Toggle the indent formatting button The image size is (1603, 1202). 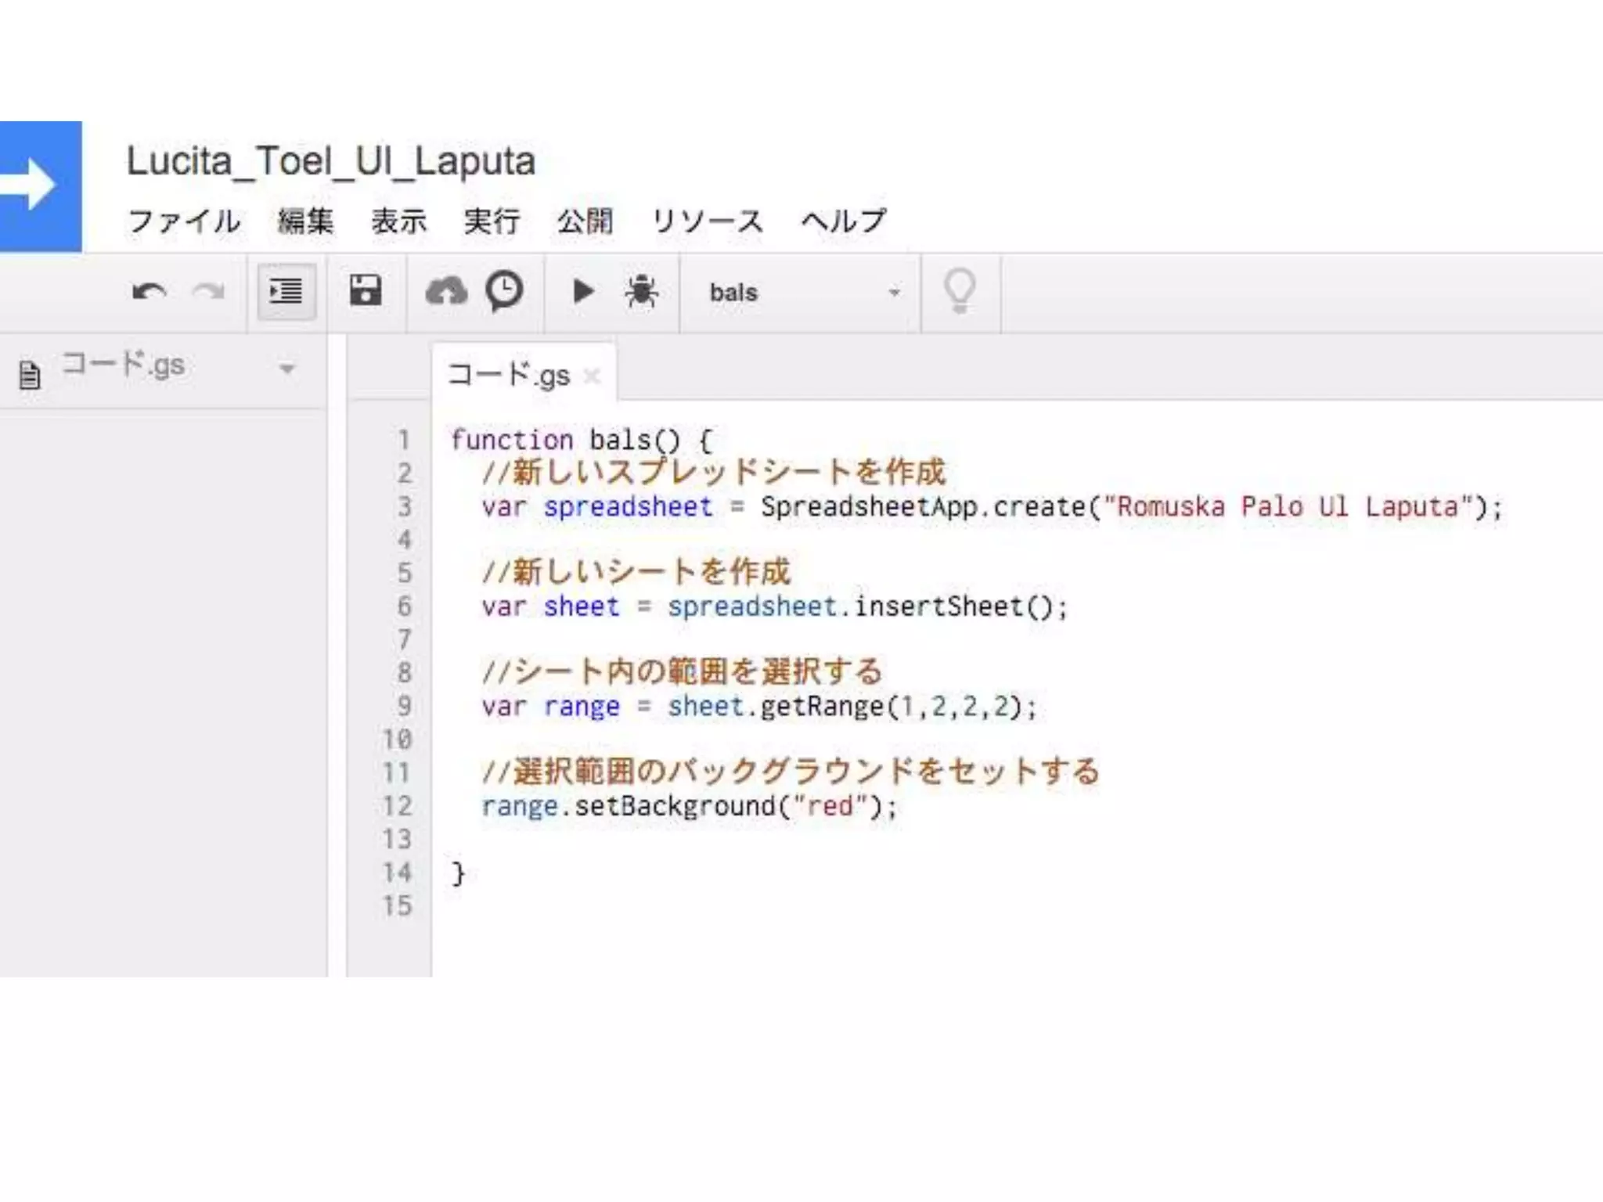[286, 292]
